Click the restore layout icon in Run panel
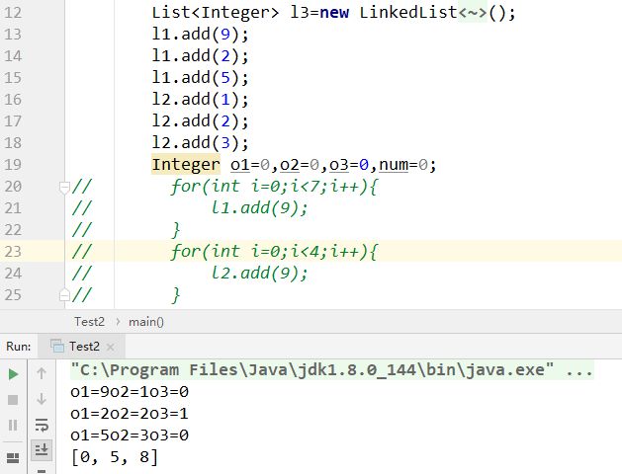This screenshot has width=622, height=474. (13, 458)
